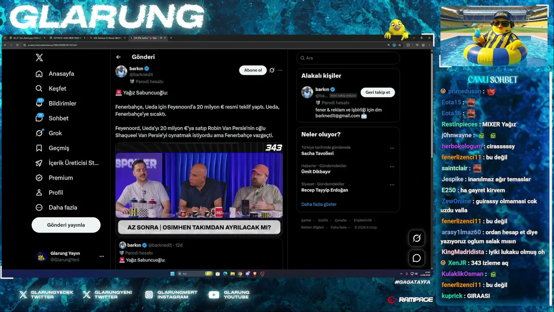Image resolution: width=554 pixels, height=312 pixels.
Task: Play the 343 video thumbnail in post
Action: [199, 189]
